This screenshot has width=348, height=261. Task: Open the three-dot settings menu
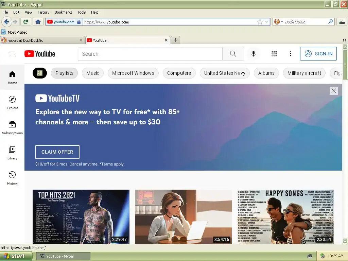(290, 54)
